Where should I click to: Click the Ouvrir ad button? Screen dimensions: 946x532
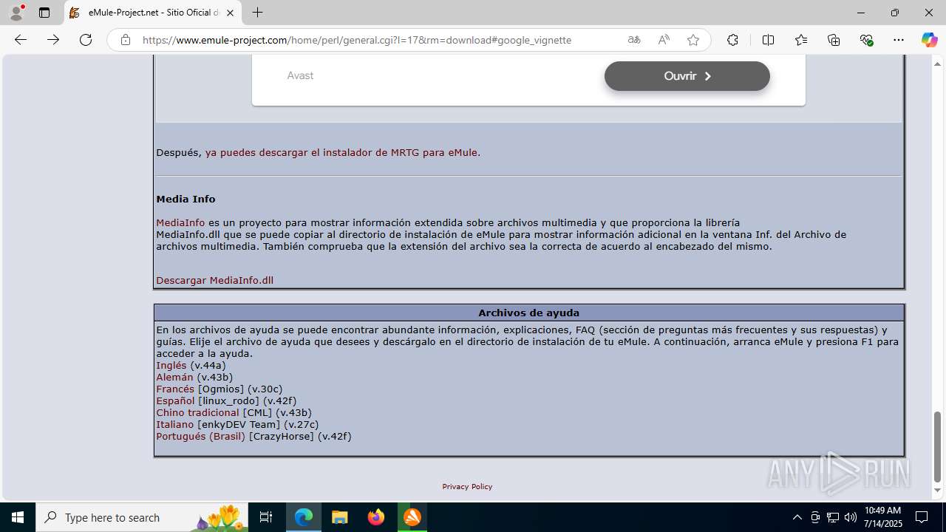pyautogui.click(x=687, y=76)
